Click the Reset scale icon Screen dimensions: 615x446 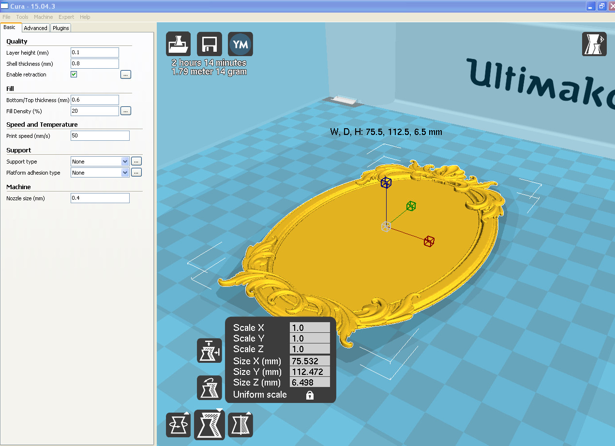pyautogui.click(x=210, y=387)
